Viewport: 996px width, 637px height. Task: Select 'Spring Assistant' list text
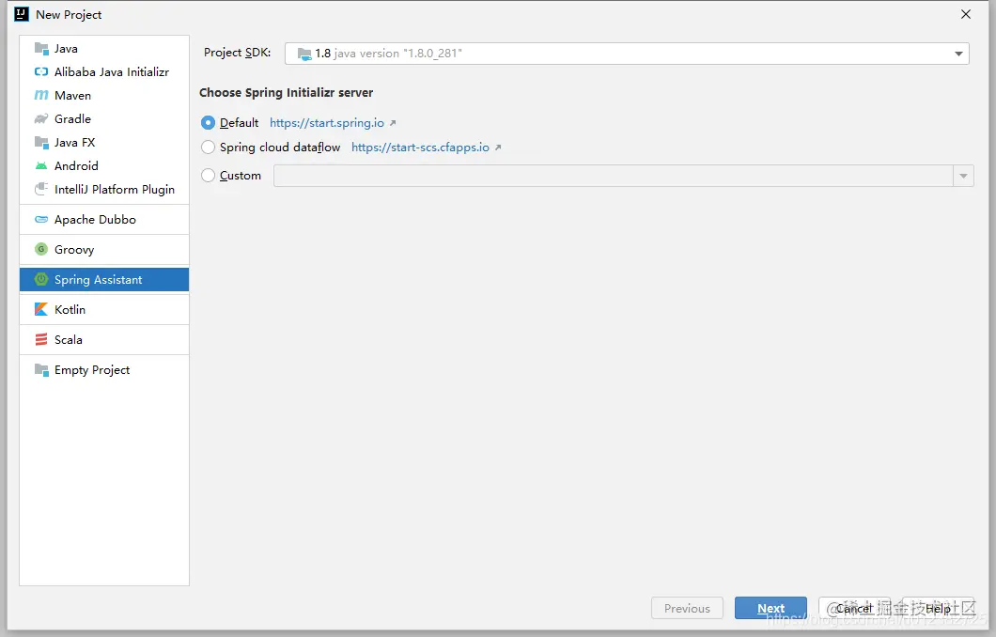click(99, 279)
